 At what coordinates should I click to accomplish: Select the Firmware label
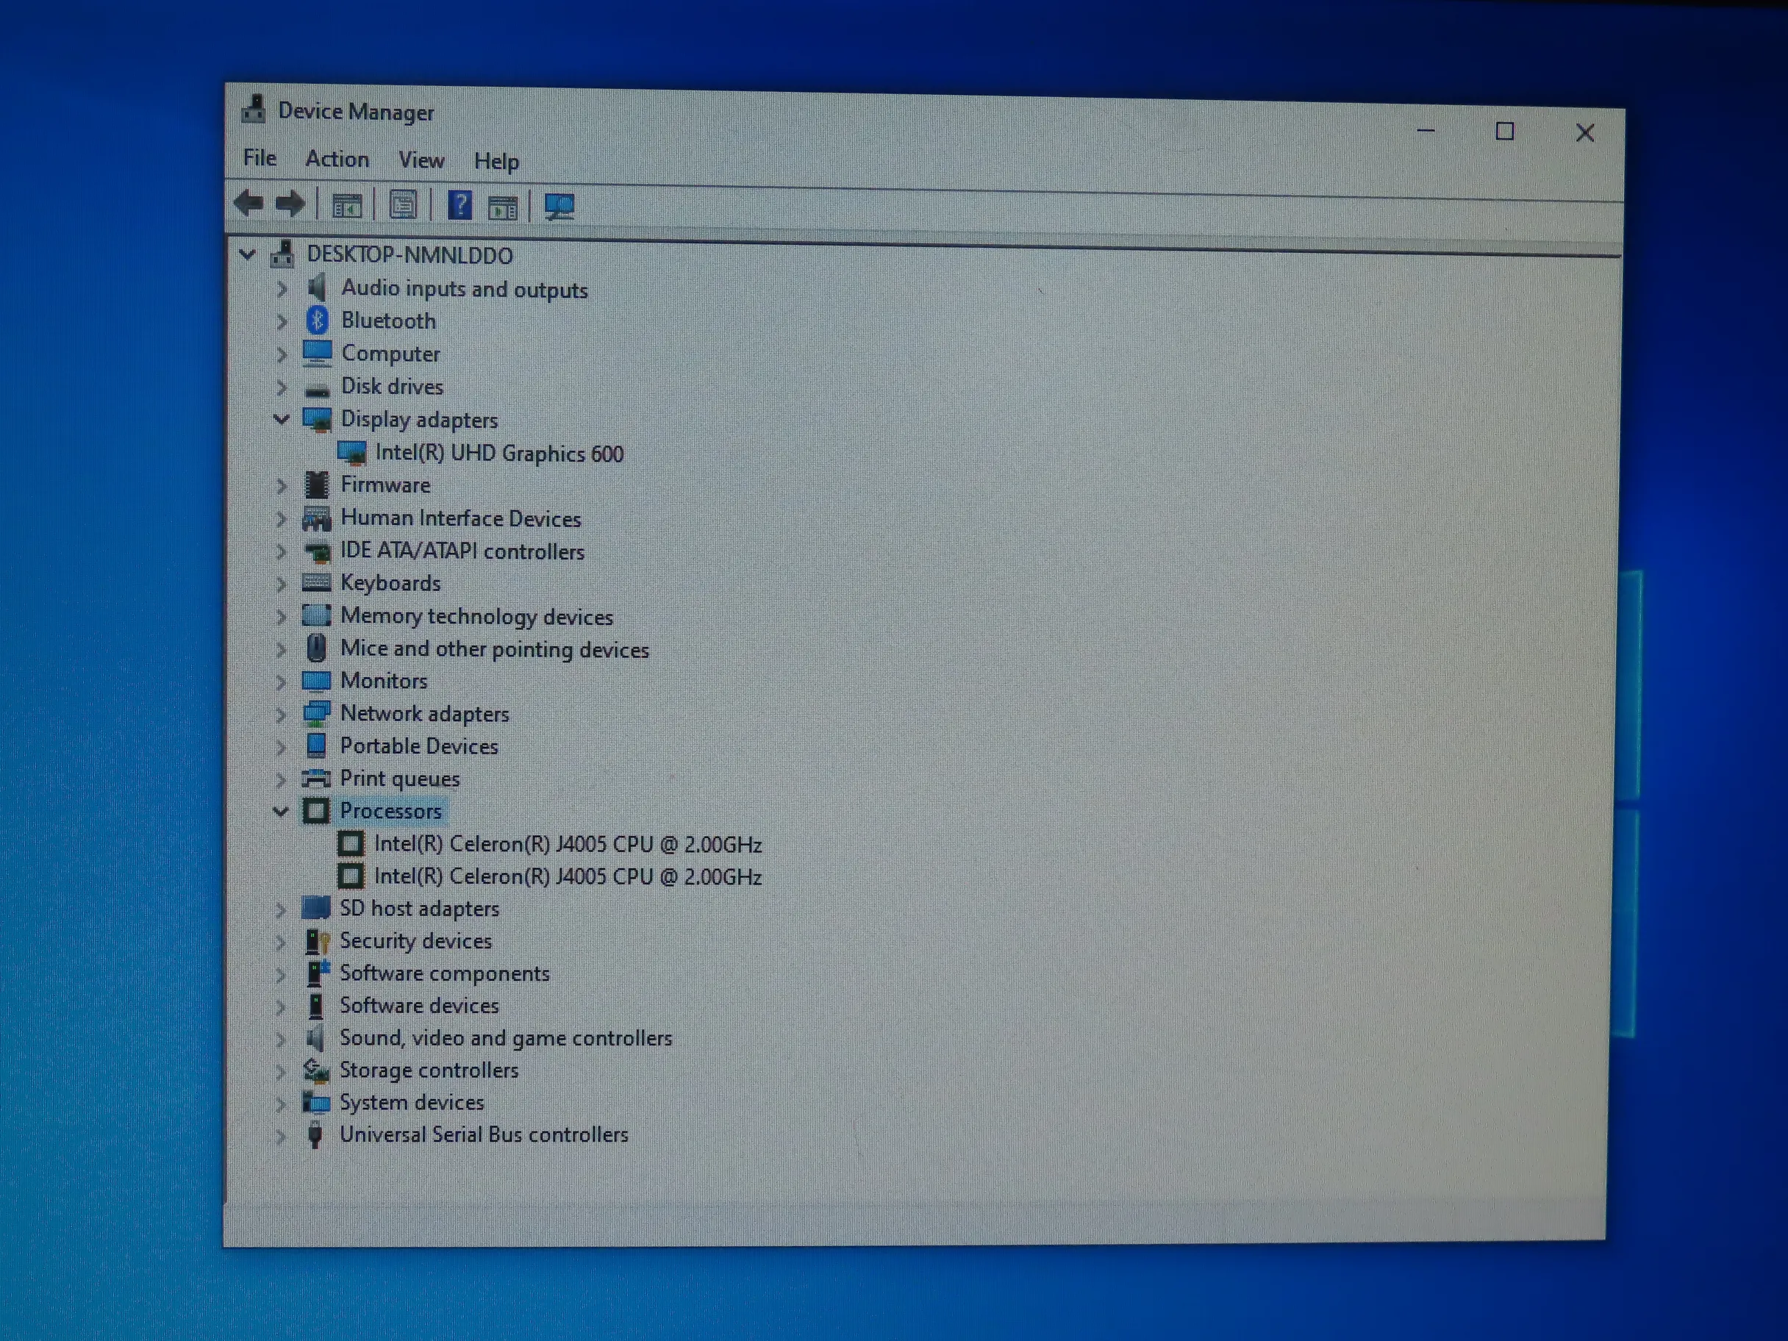(385, 484)
